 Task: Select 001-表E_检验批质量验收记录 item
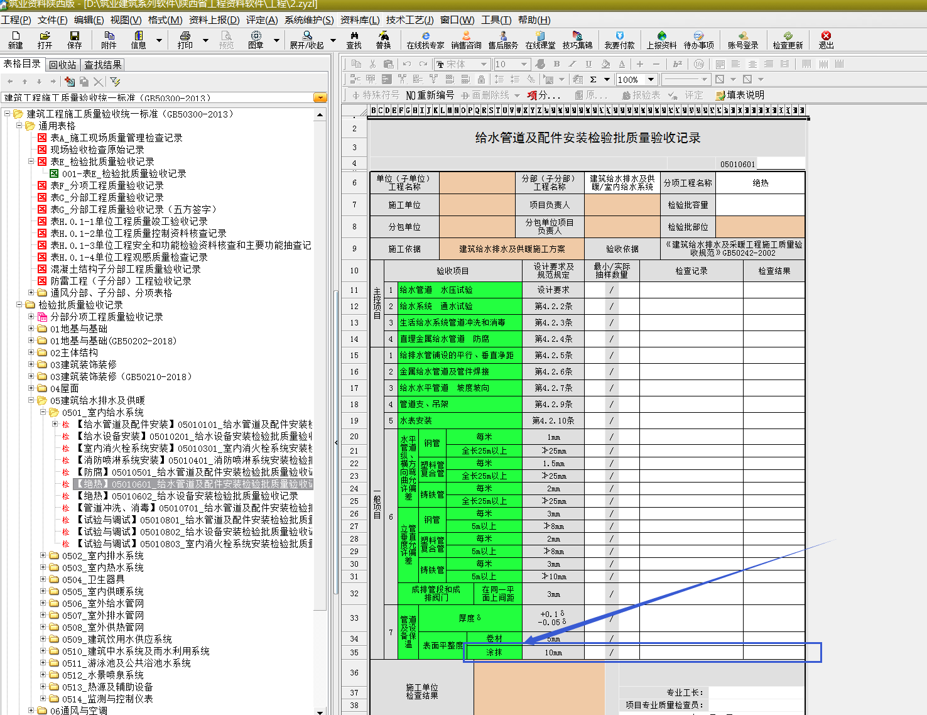point(124,173)
